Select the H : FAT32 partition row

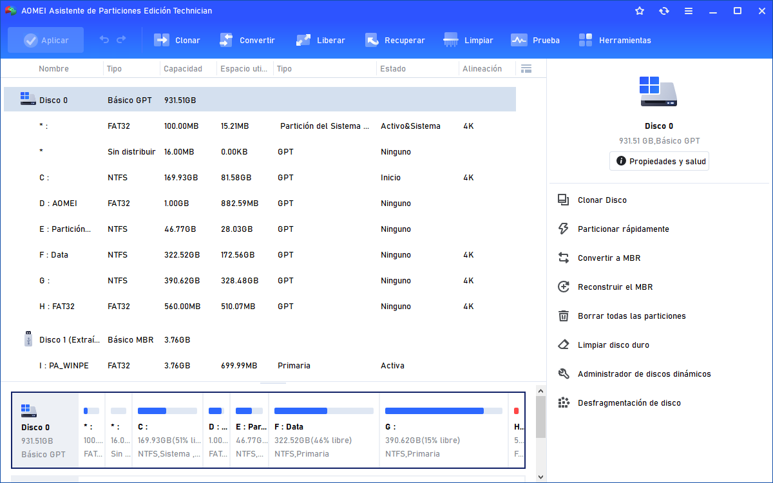[260, 307]
